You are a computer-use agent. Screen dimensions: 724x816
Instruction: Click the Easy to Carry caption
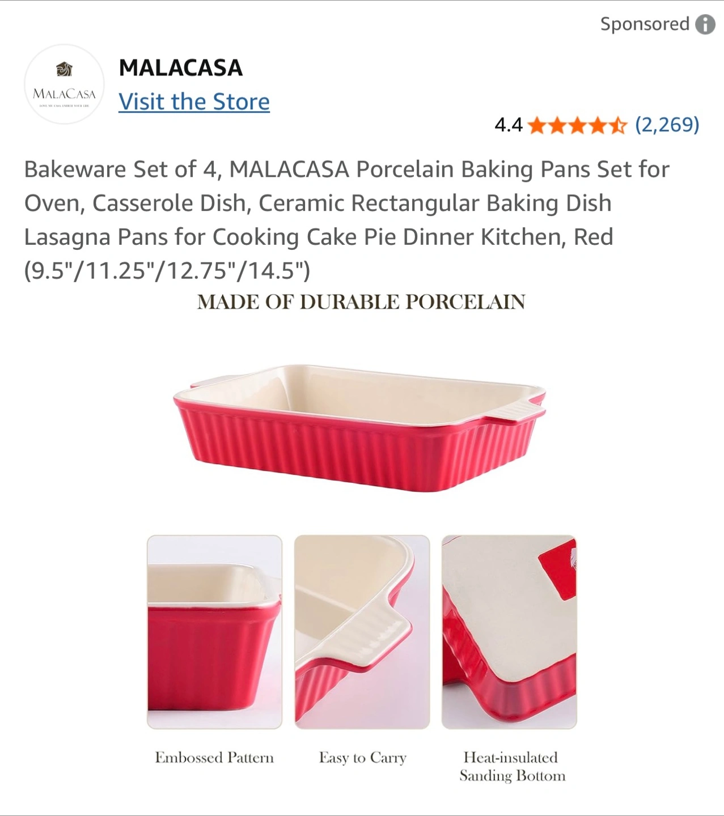[x=363, y=758]
